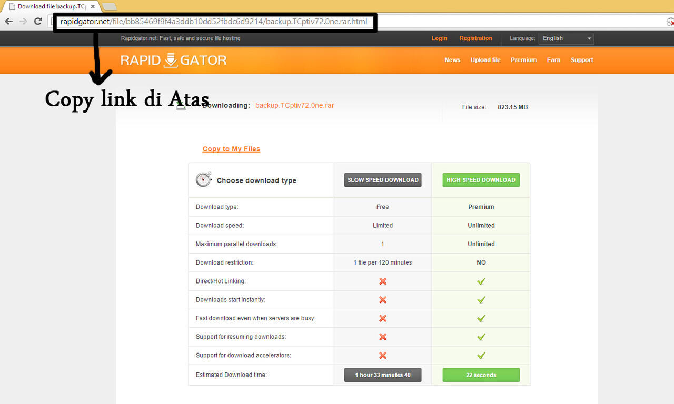
Task: Click green check for download accelerators support
Action: coord(481,356)
